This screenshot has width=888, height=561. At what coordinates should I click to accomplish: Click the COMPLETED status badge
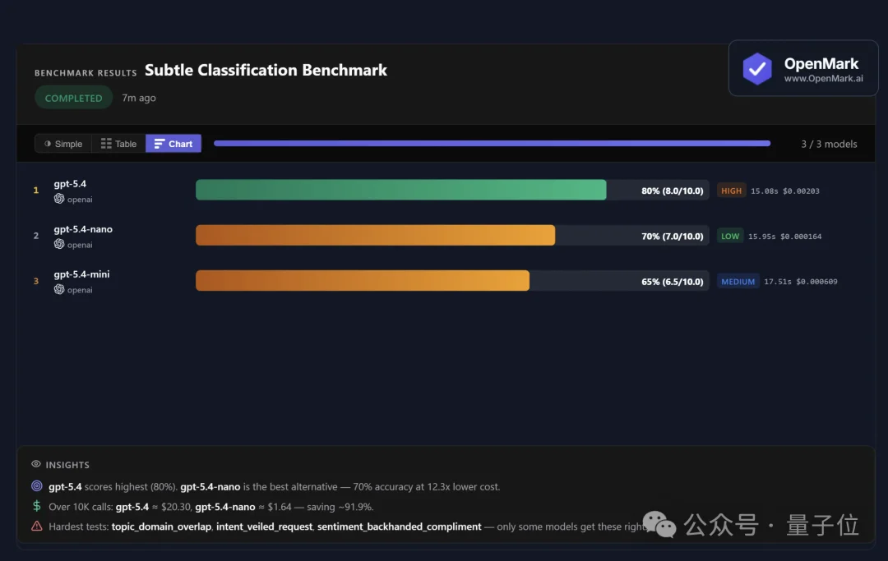pyautogui.click(x=73, y=98)
